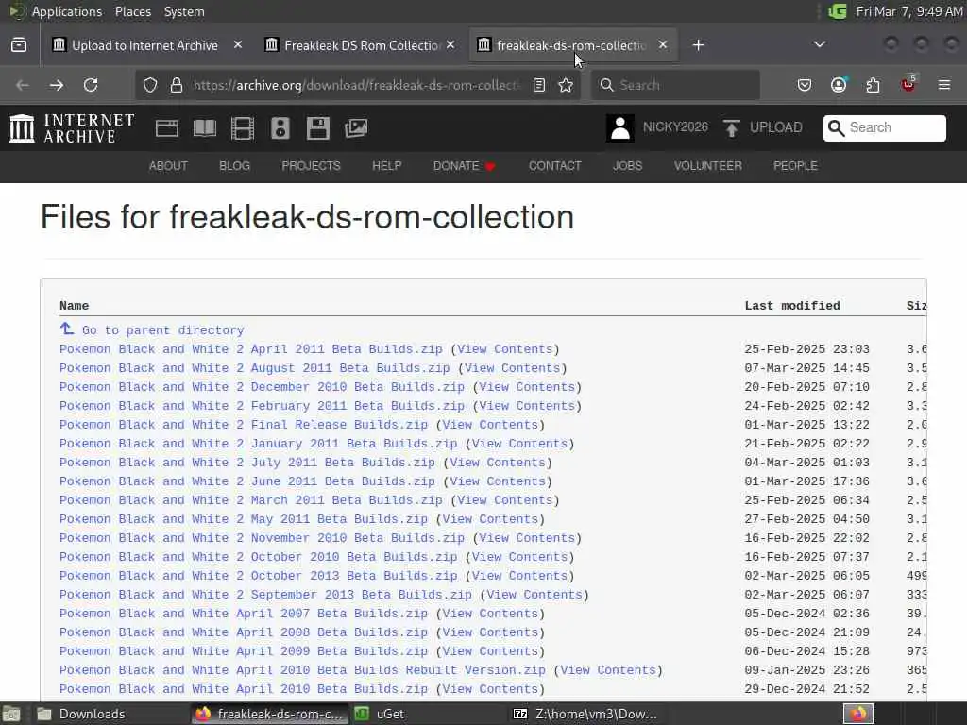Bookmark this page with the star icon
Viewport: 967px width, 725px height.
coord(566,85)
